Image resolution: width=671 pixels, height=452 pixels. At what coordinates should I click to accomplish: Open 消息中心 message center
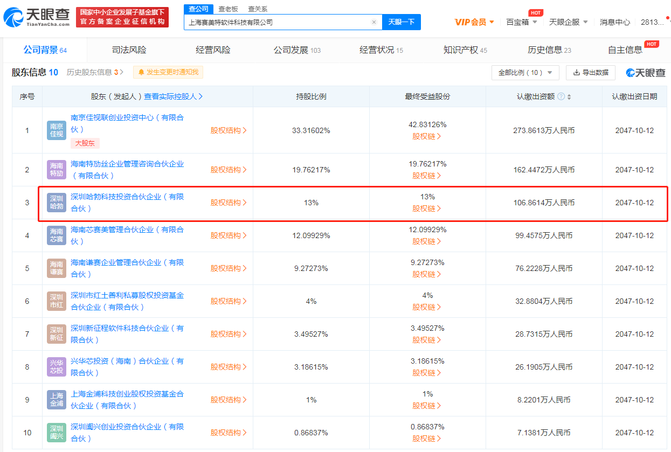pos(615,22)
